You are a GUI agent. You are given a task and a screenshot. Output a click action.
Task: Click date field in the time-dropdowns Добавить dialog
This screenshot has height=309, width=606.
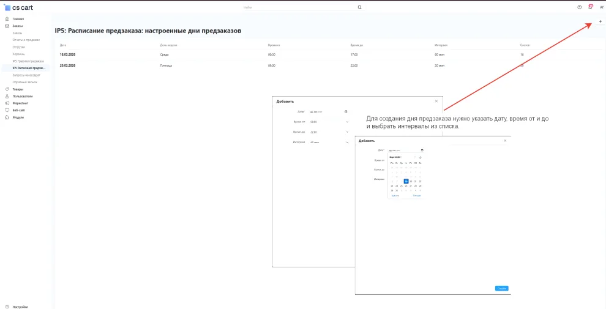coord(329,111)
